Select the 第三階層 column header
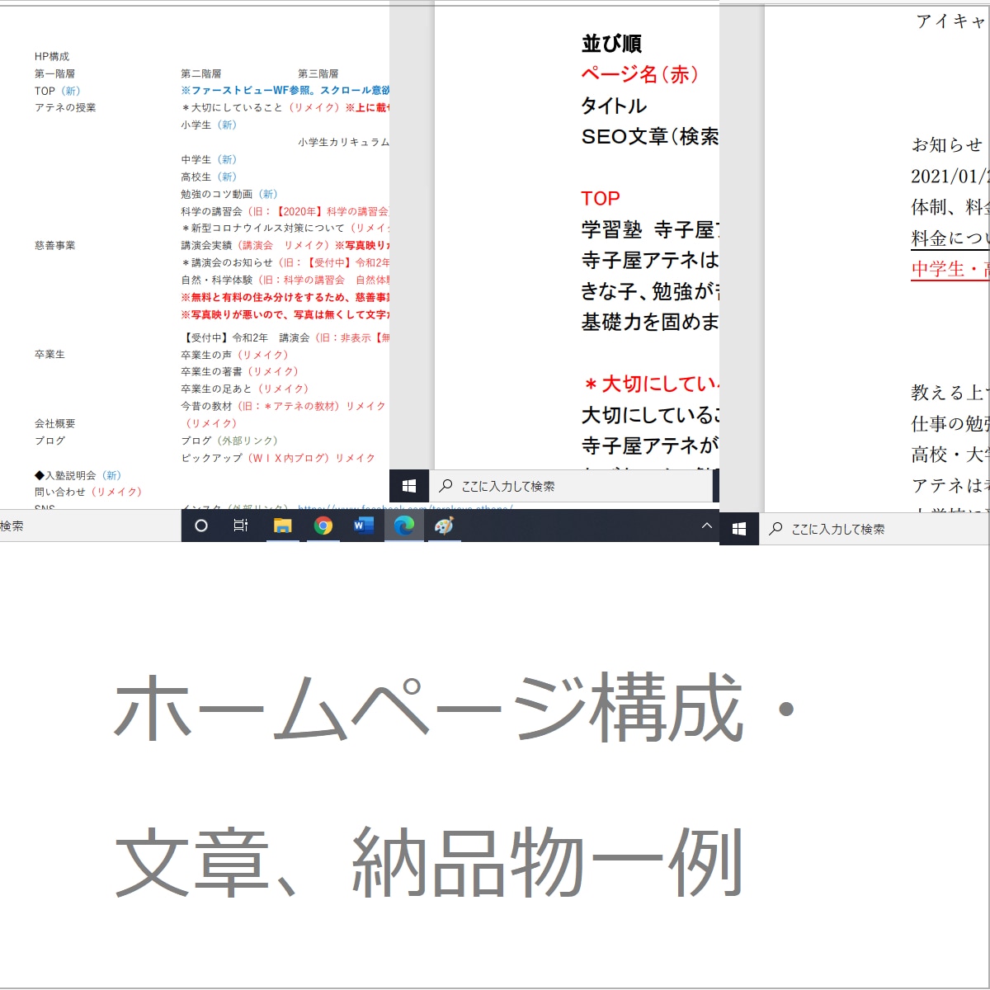 pyautogui.click(x=318, y=73)
